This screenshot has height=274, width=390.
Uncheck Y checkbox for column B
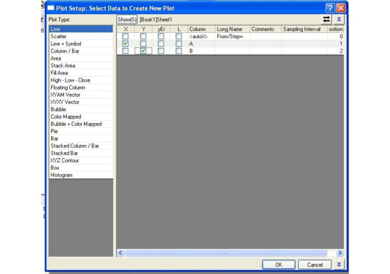pos(143,51)
